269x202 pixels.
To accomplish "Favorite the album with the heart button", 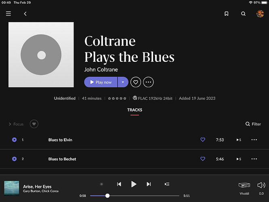I will click(x=136, y=82).
